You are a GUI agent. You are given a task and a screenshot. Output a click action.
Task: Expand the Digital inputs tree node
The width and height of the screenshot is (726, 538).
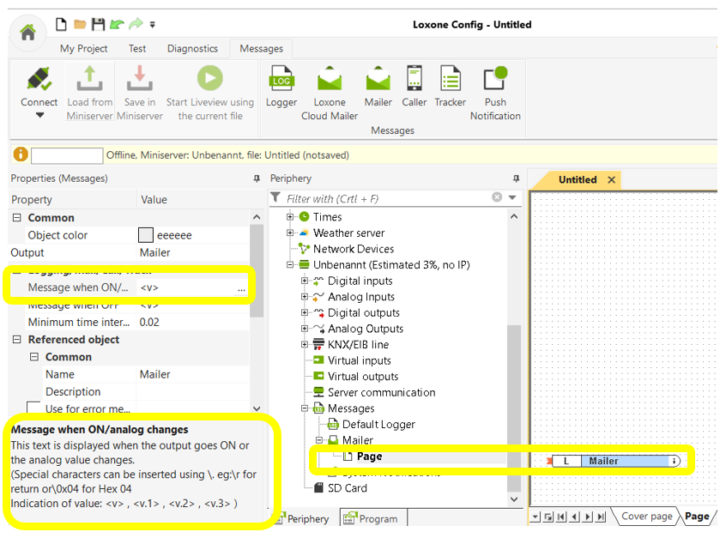tap(304, 281)
